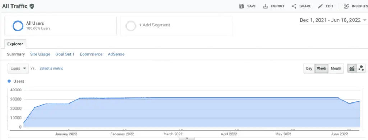Open the Goal Set 1 view
Image resolution: width=368 pixels, height=140 pixels.
coord(65,54)
